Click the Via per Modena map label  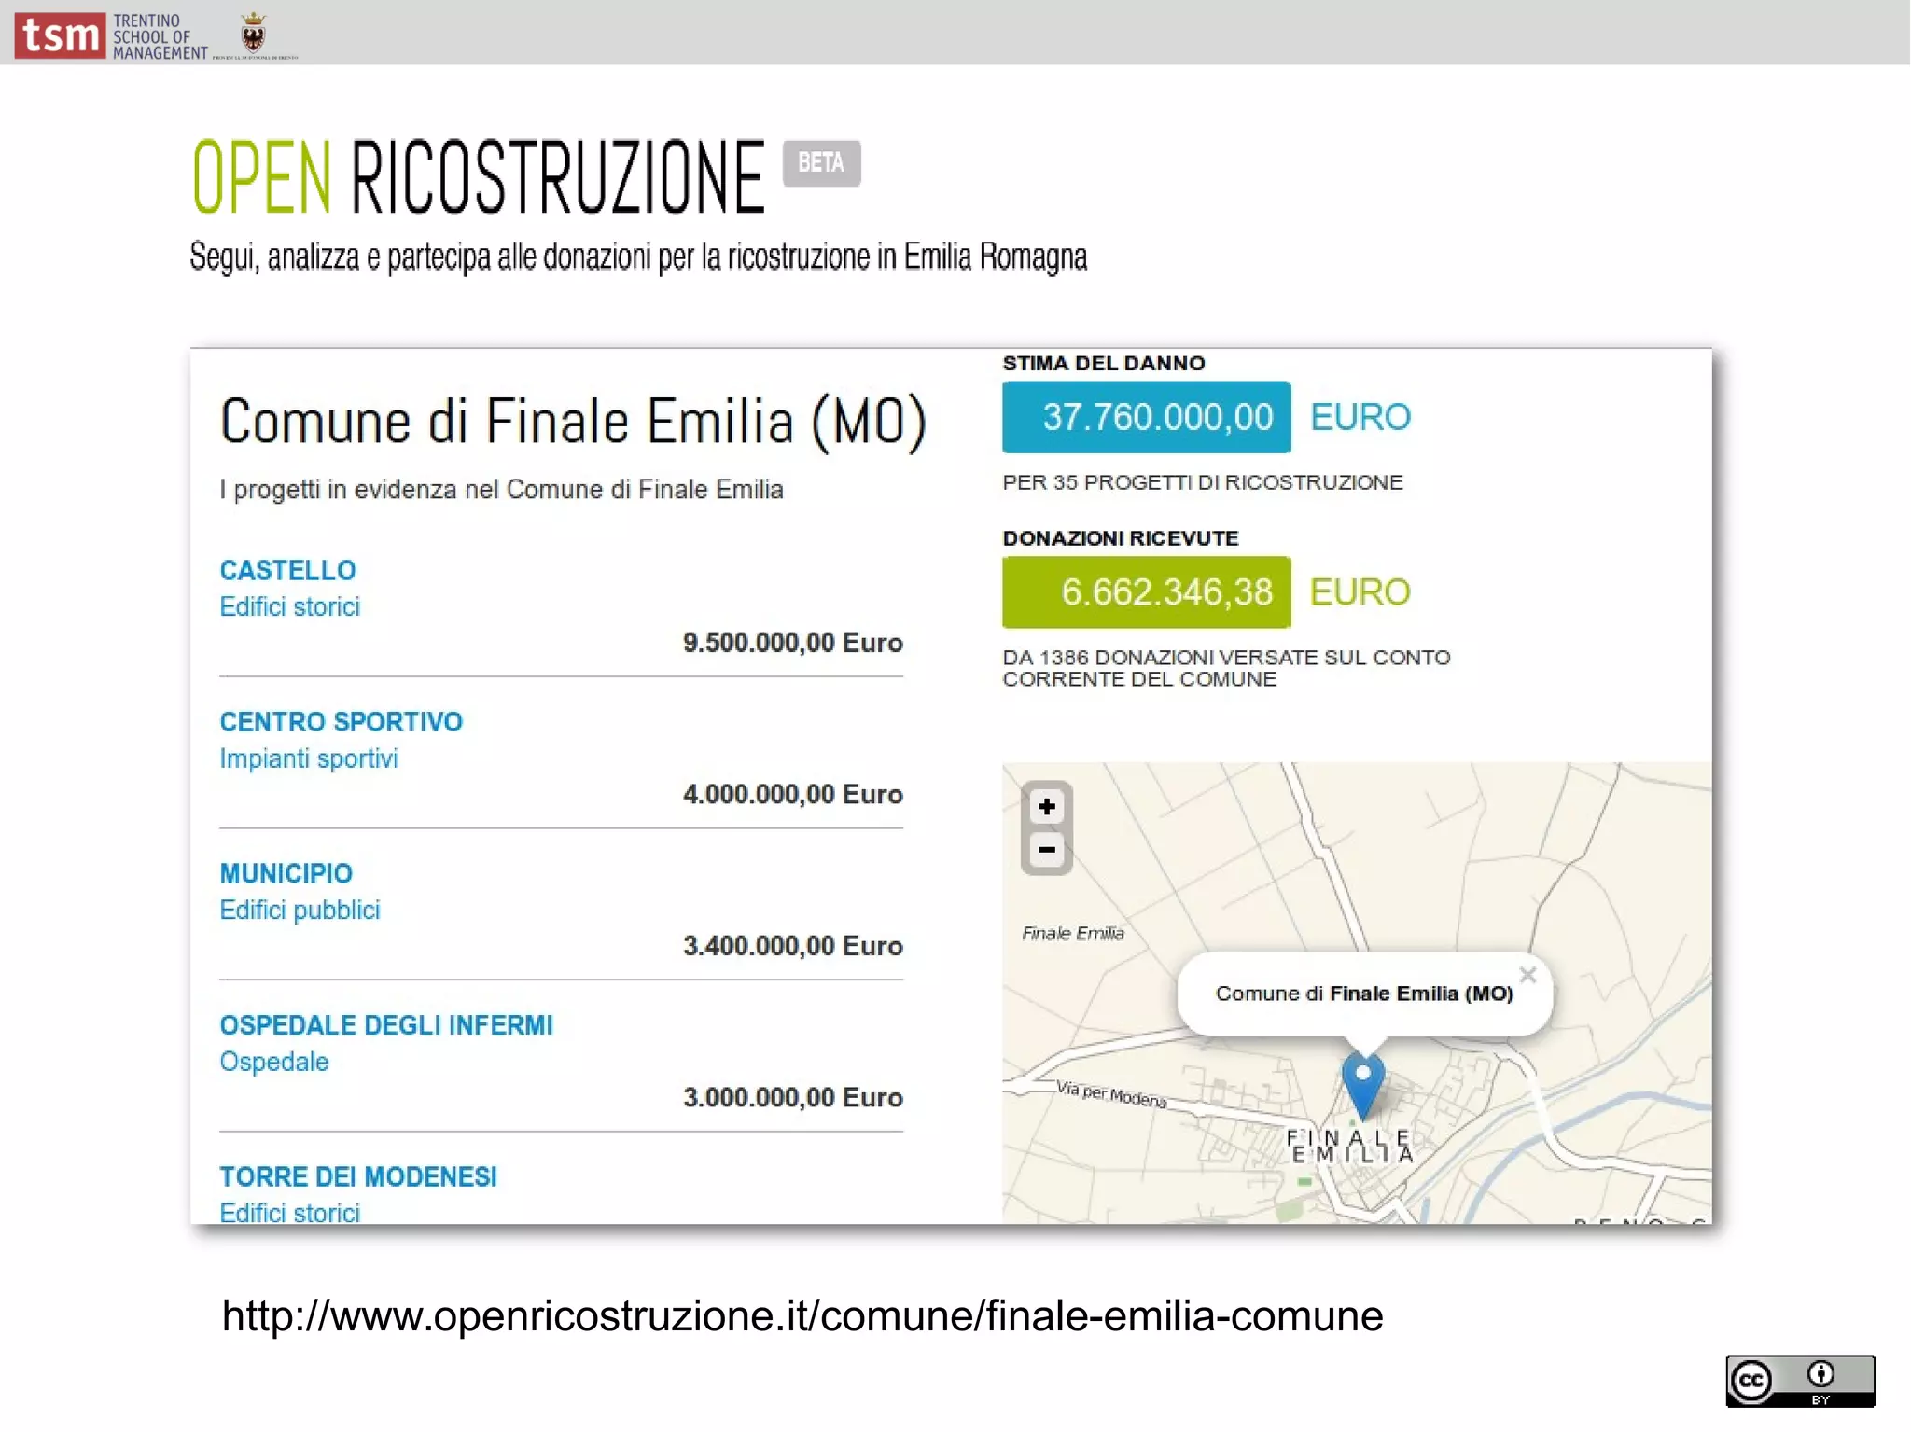pyautogui.click(x=1111, y=1093)
